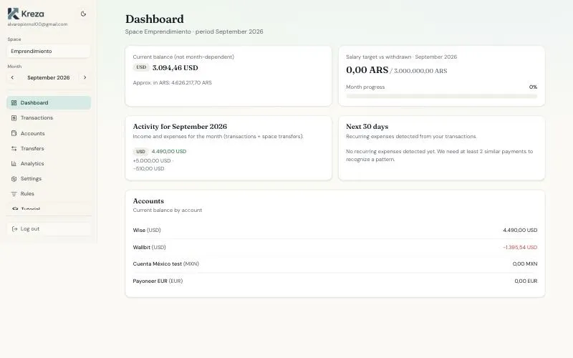Click the Analytics chart icon
The image size is (573, 358).
tap(14, 163)
